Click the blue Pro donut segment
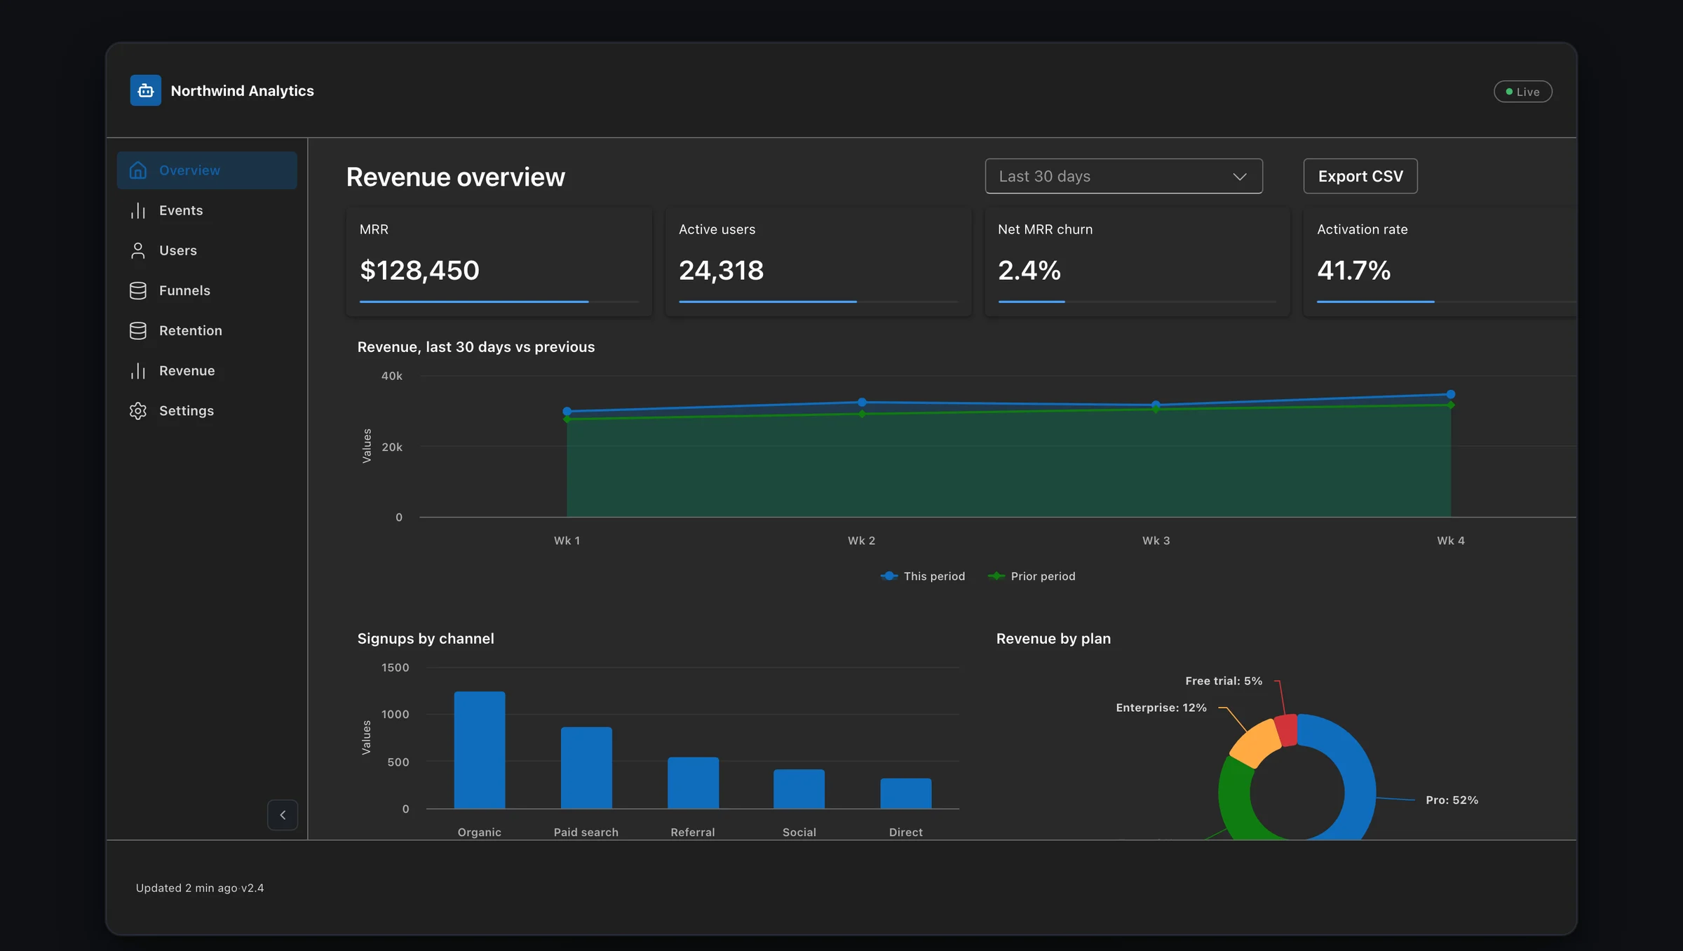 tap(1357, 778)
